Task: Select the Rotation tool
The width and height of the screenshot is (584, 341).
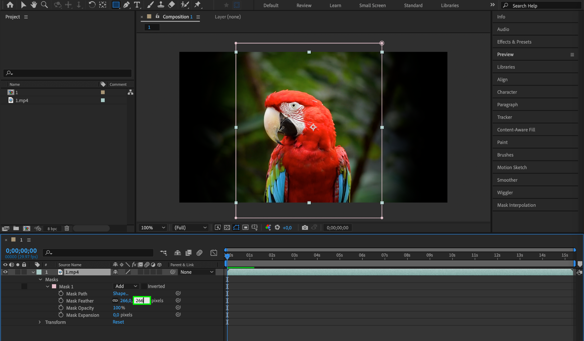Action: [92, 5]
